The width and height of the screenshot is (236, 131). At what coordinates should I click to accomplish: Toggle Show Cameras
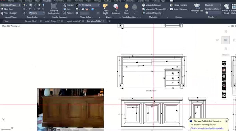[179, 9]
